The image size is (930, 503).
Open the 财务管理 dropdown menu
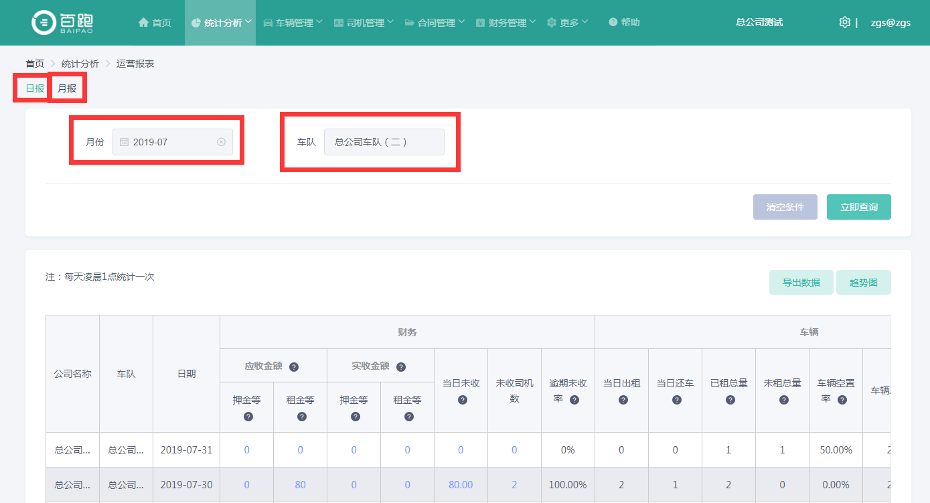coord(506,23)
